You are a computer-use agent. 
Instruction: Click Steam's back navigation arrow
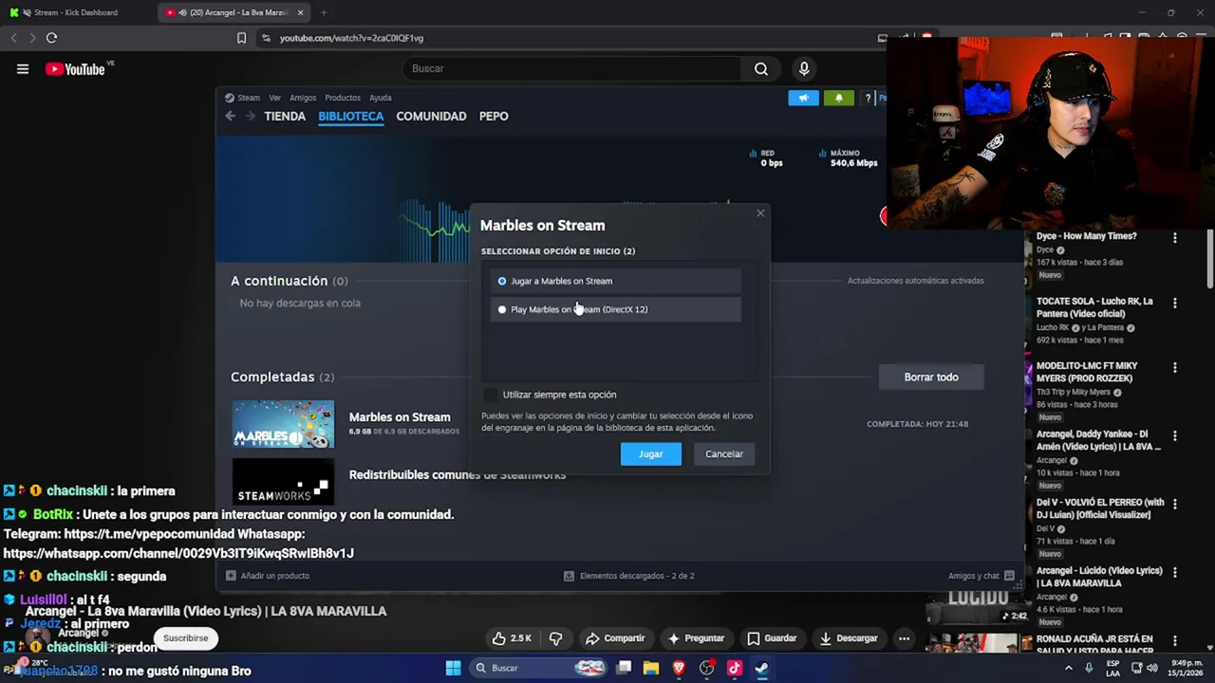point(230,116)
